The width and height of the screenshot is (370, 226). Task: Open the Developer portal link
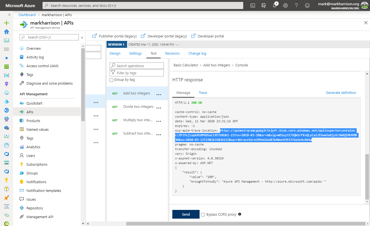pos(210,36)
